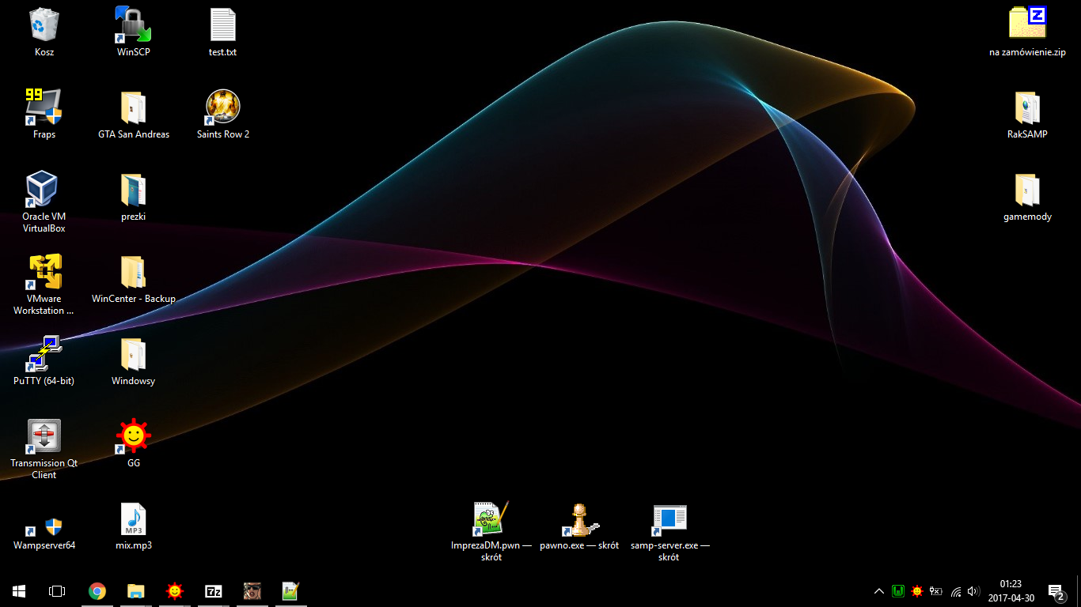The image size is (1081, 607).
Task: Expand the hidden system tray icons arrow
Action: [x=878, y=591]
